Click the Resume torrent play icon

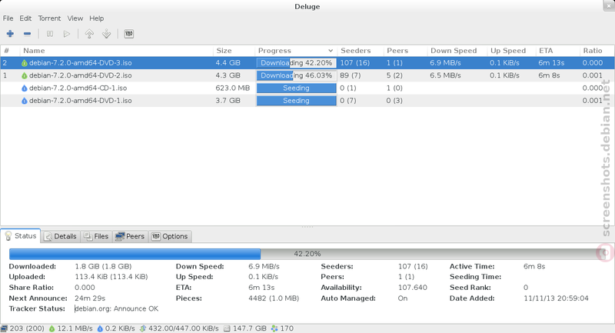click(67, 34)
